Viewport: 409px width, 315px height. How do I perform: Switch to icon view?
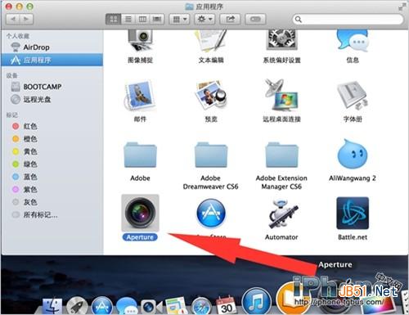point(114,19)
